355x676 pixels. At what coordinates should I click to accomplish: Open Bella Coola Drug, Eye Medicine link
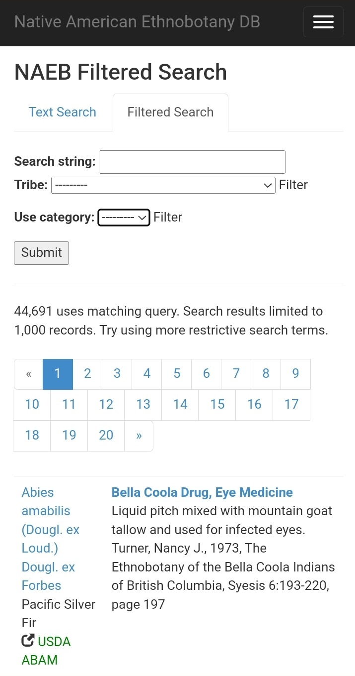[x=202, y=492]
